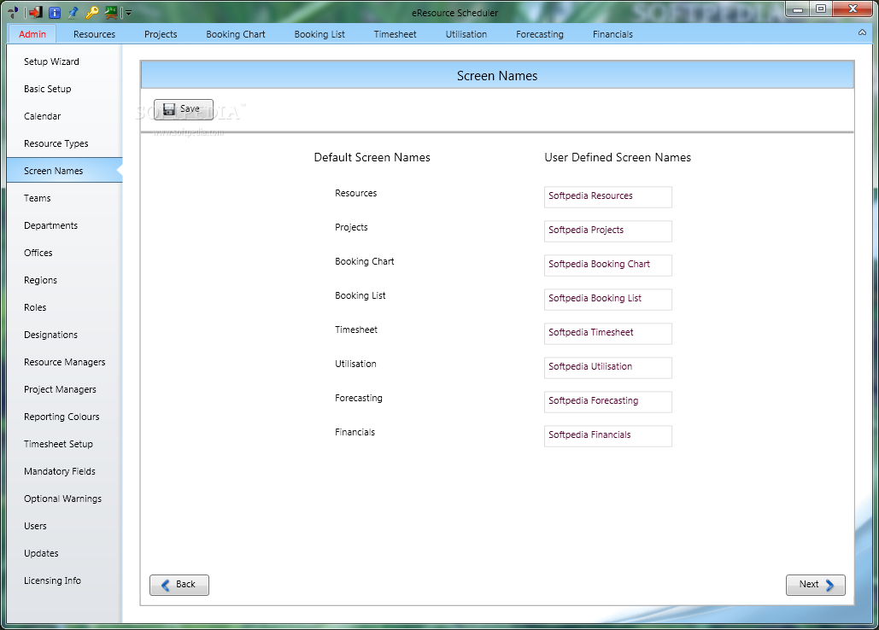The height and width of the screenshot is (630, 879).
Task: Open Departments in the sidebar
Action: coord(64,225)
